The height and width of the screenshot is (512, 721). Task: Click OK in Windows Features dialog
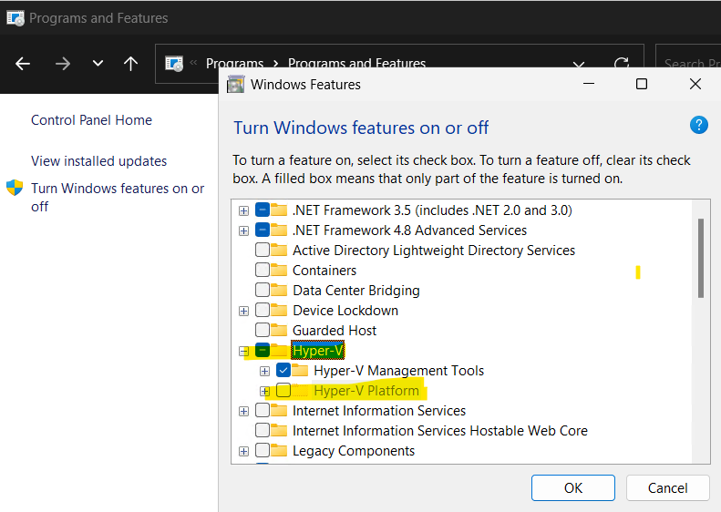pos(573,487)
